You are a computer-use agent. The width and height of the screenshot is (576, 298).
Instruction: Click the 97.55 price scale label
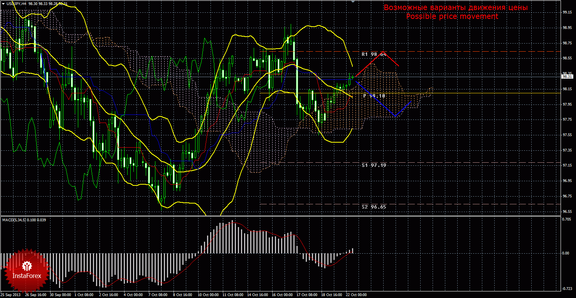click(x=567, y=135)
